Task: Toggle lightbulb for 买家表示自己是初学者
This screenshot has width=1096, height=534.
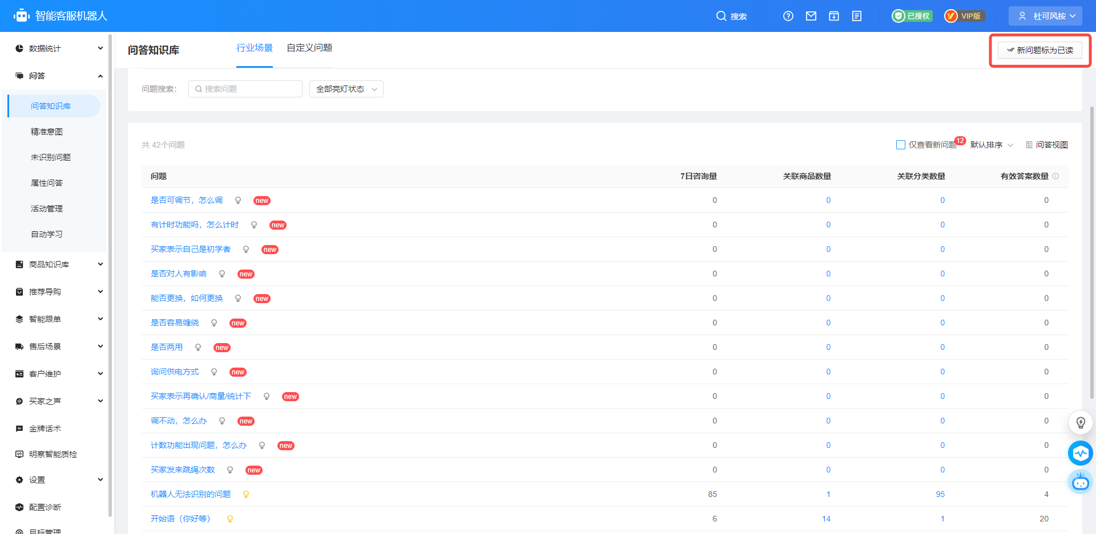Action: (x=246, y=250)
